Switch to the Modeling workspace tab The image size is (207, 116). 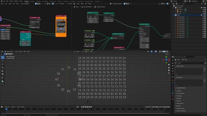32,1
